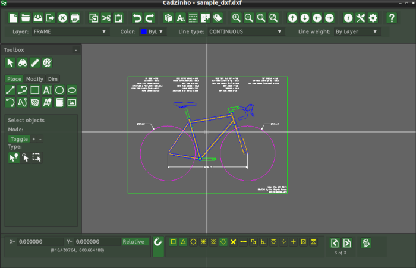This screenshot has width=416, height=268.
Task: Select the Hatch tool
Action: 34,102
